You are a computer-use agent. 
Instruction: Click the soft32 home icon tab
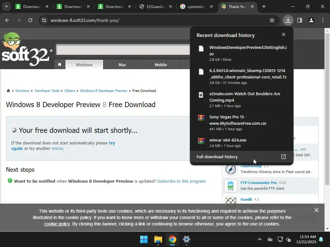(x=60, y=64)
